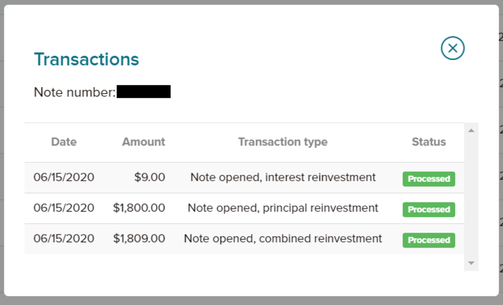
Task: Click the Status column header
Action: click(x=428, y=142)
